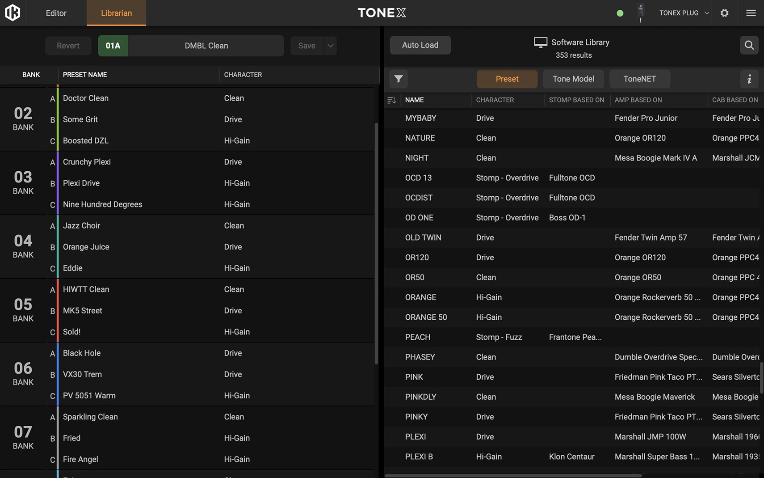
Task: Toggle the ToneNET filter
Action: (639, 79)
